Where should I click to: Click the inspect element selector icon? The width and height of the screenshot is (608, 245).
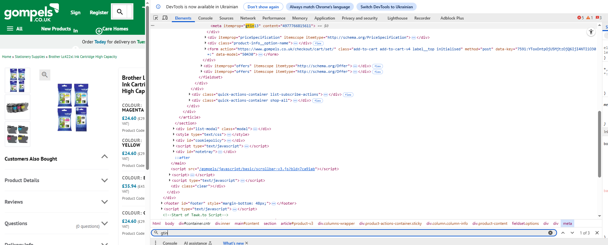coord(156,18)
